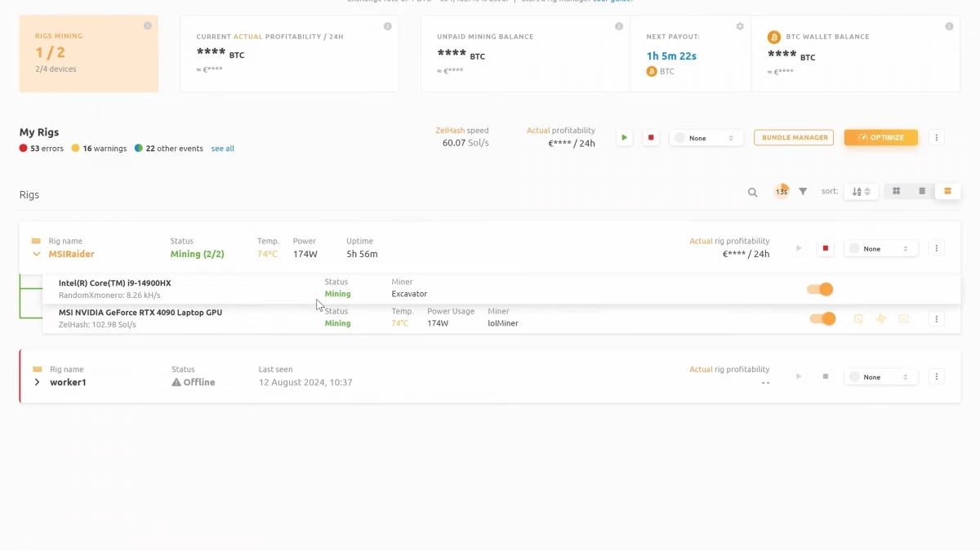Stop all rigs with My Rigs stop button
This screenshot has height=551, width=980.
coord(651,138)
